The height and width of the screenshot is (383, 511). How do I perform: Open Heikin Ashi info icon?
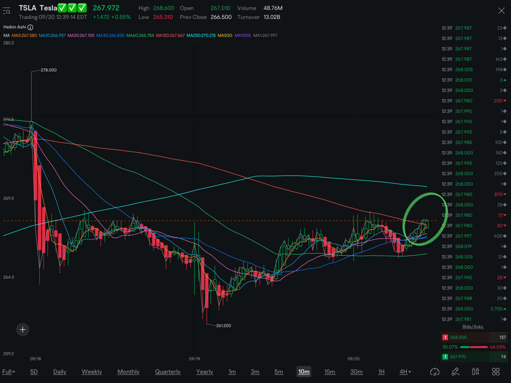(30, 27)
